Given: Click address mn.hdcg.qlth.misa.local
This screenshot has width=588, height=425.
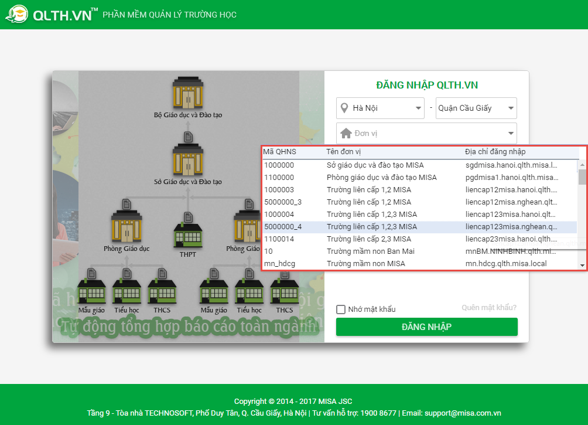Looking at the screenshot, I should point(506,264).
